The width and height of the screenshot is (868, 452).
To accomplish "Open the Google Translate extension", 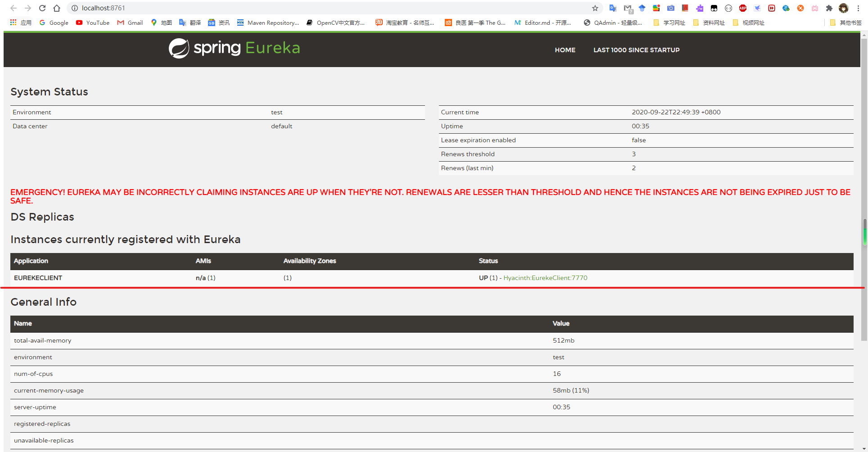I will tap(613, 8).
